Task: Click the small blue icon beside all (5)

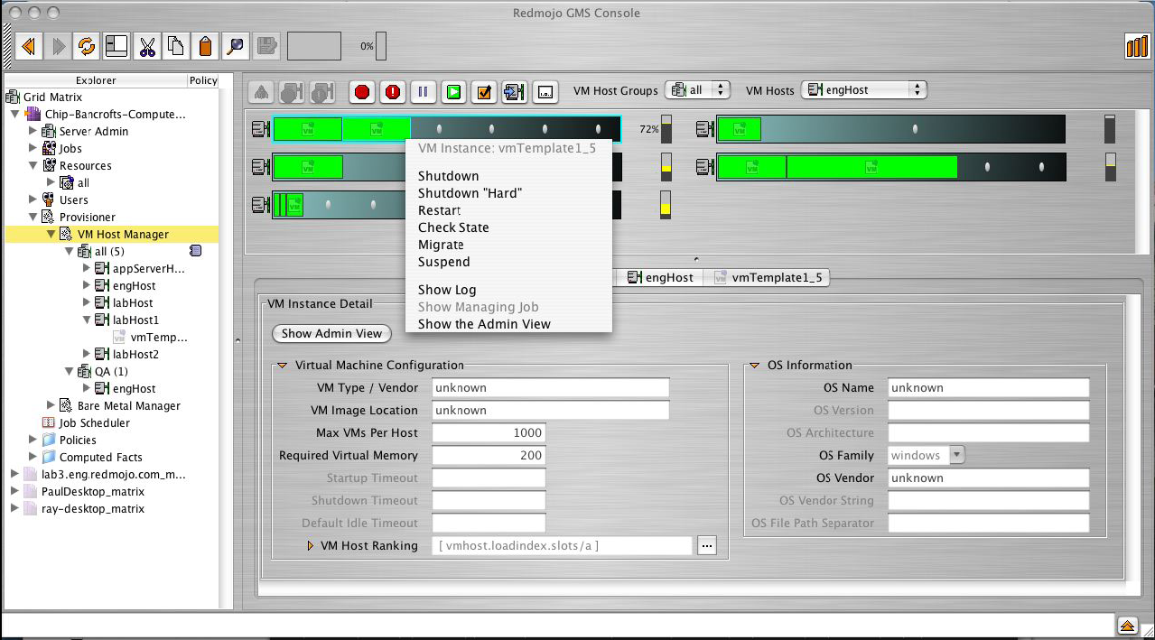Action: pos(194,251)
